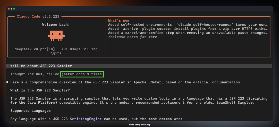Click the 'API Usage Billing' text
279x127 pixels.
pyautogui.click(x=79, y=49)
